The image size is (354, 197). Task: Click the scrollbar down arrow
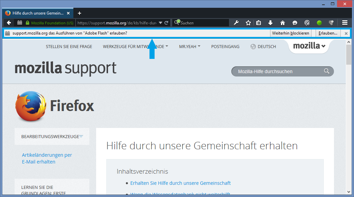pyautogui.click(x=349, y=192)
